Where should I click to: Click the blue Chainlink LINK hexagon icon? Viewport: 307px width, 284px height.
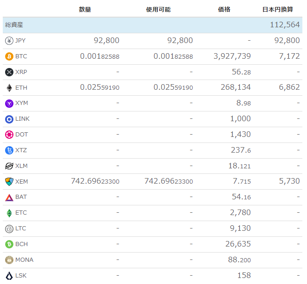click(9, 119)
